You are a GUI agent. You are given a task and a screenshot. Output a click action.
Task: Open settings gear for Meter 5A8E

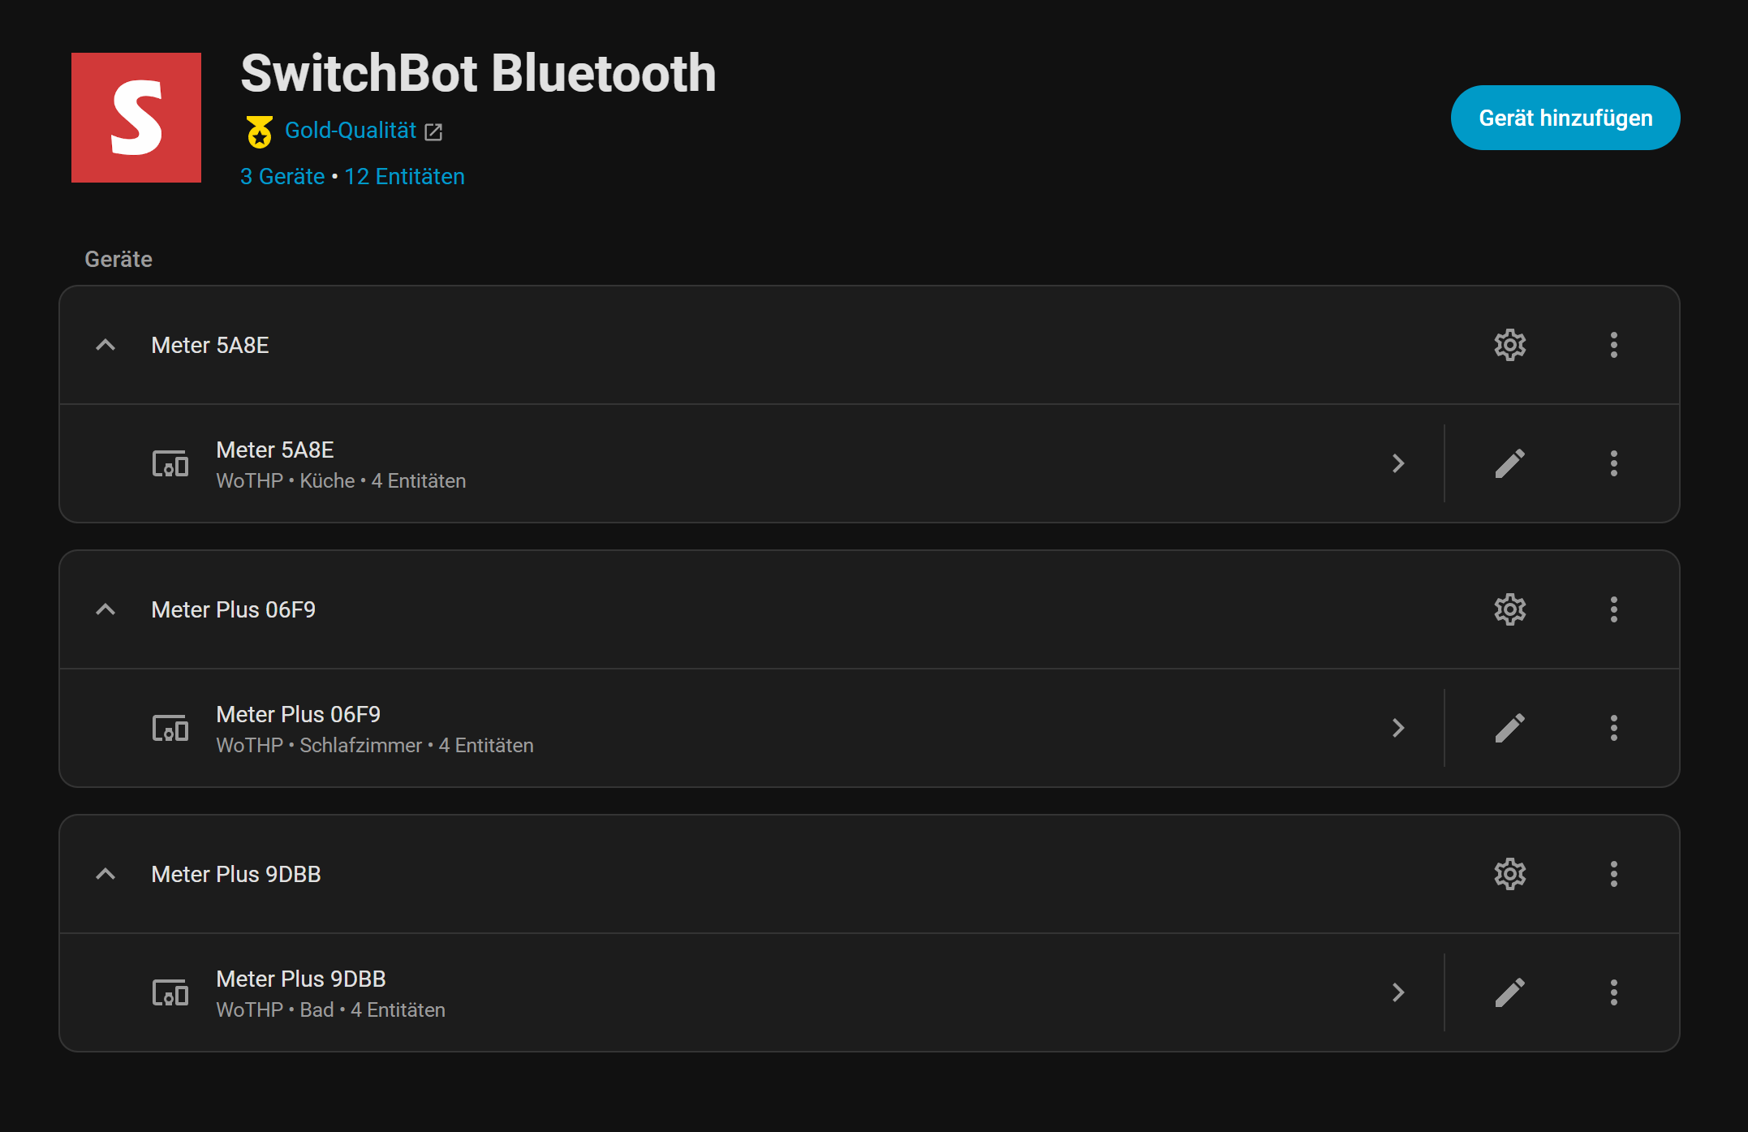[1509, 345]
